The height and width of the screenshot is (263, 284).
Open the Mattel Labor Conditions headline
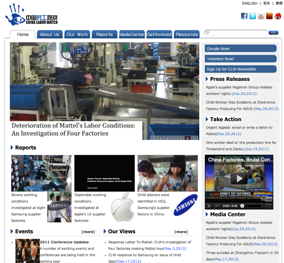73,129
